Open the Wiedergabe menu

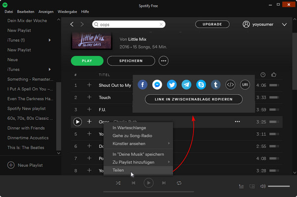click(67, 11)
